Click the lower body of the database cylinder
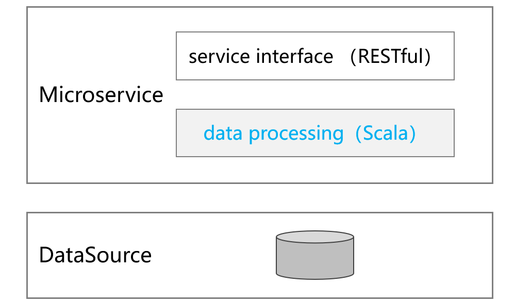531x302 pixels. tap(315, 266)
